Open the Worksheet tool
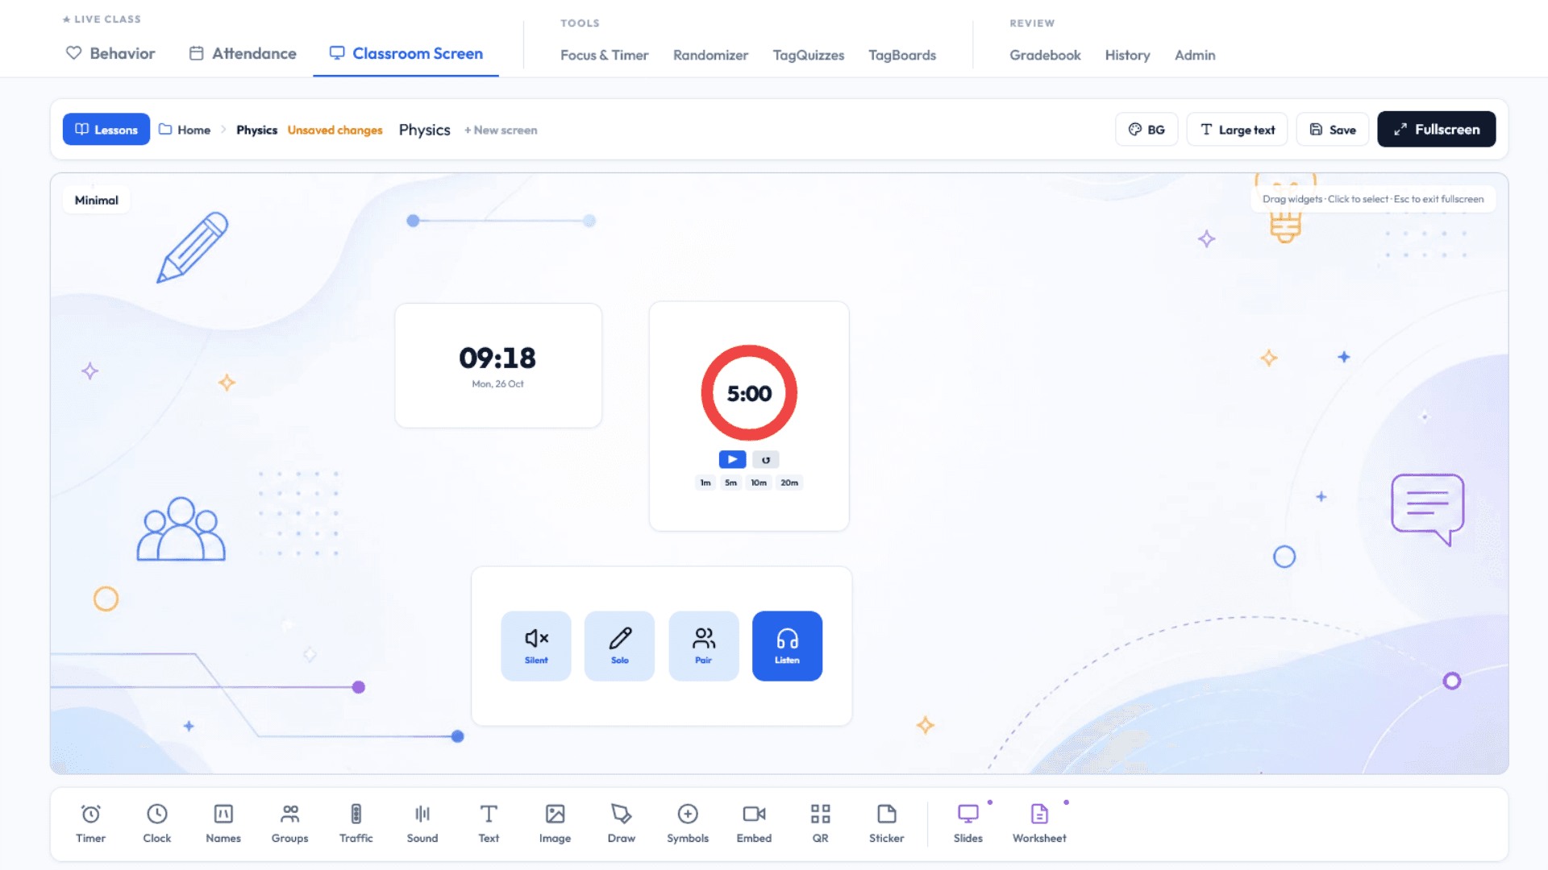1548x870 pixels. pyautogui.click(x=1039, y=823)
